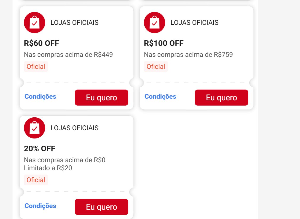This screenshot has height=219, width=300.
Task: Select the official store emblem on the 20% OFF card
Action: coord(35,128)
